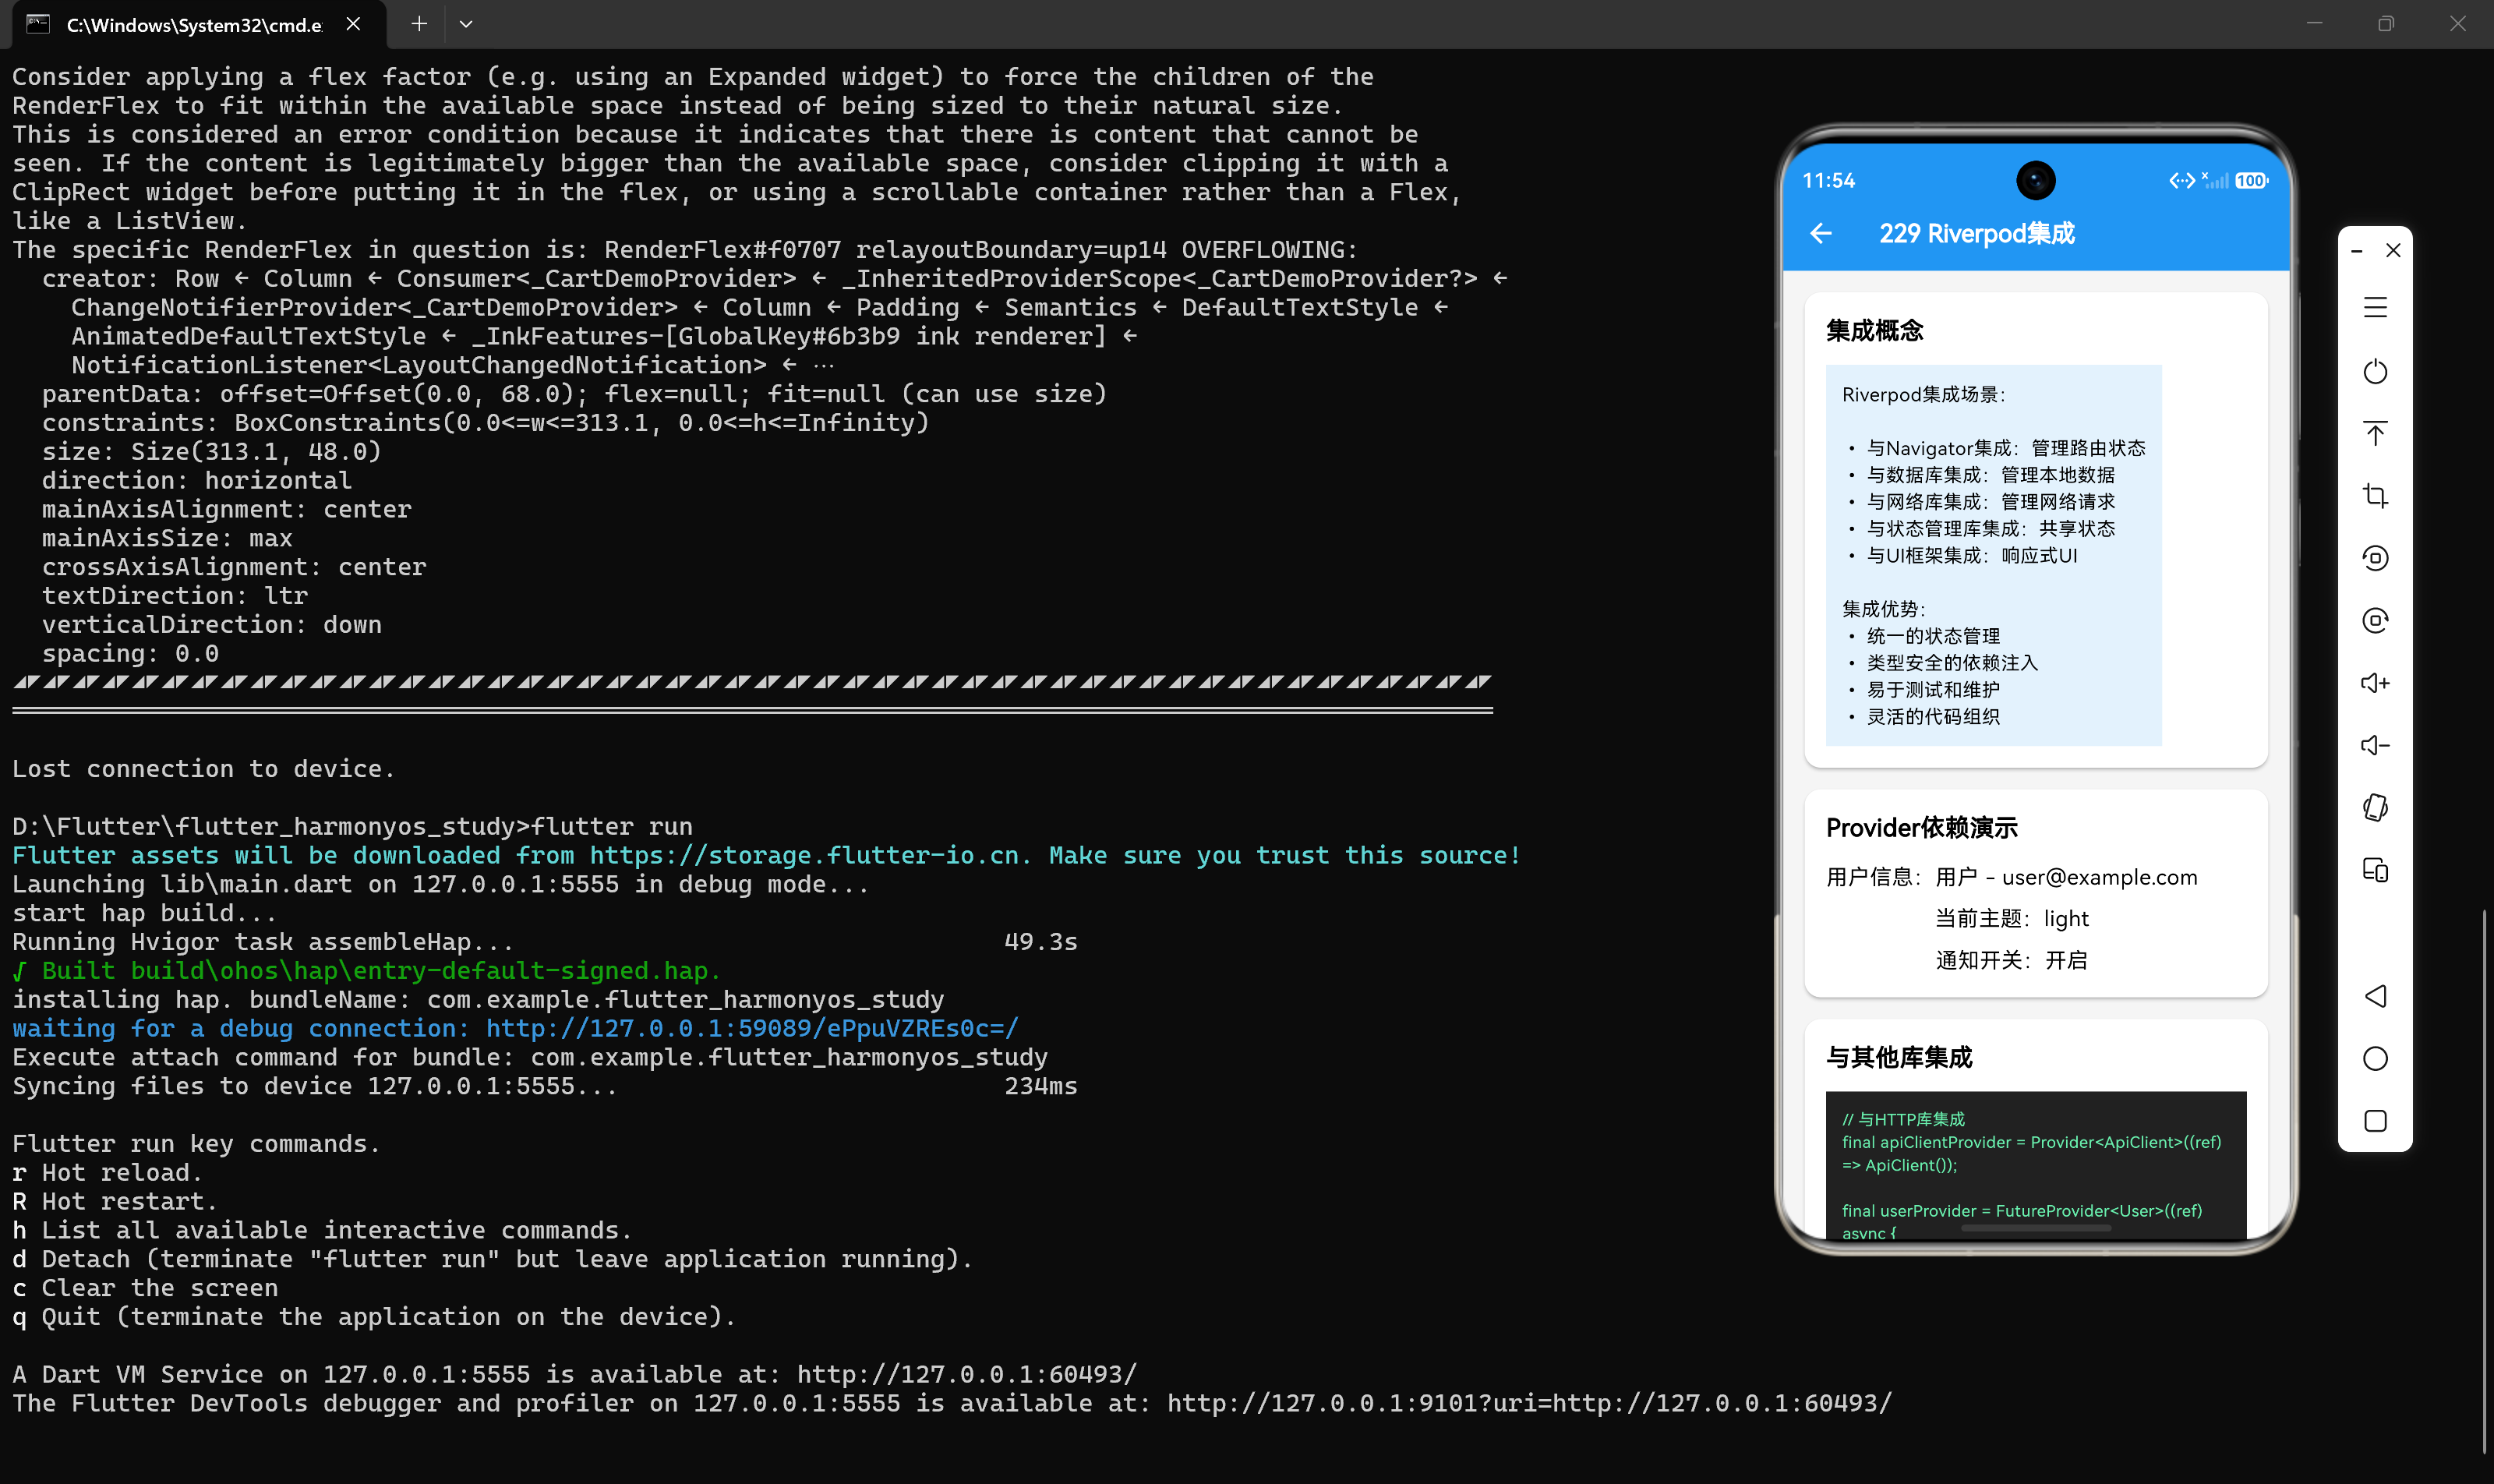The image size is (2494, 1484).
Task: Click the connection arrows icon on phone status bar
Action: point(2182,180)
